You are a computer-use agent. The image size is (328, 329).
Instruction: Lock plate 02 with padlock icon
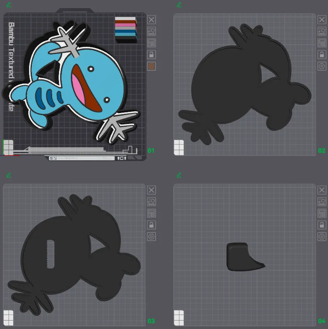pos(322,54)
